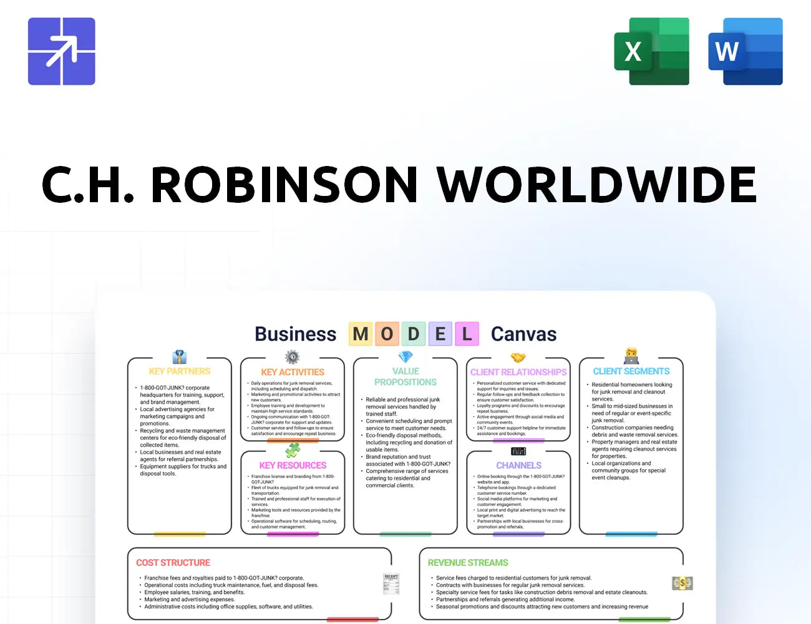Click 'Franchise fees and royalties' cost bullet
The height and width of the screenshot is (624, 811).
coord(224,578)
